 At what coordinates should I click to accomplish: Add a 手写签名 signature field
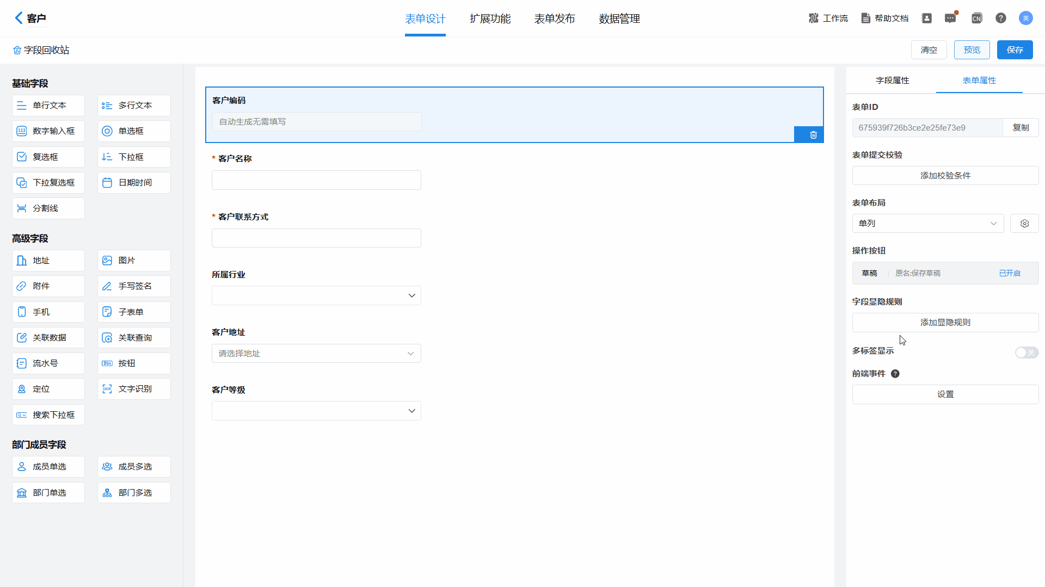click(134, 286)
